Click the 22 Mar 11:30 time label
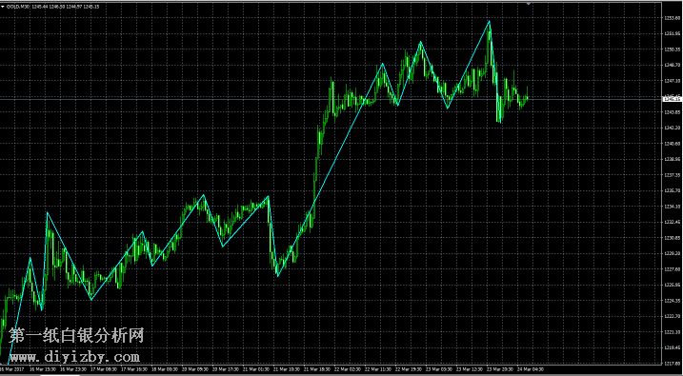The height and width of the screenshot is (376, 683). pos(378,369)
